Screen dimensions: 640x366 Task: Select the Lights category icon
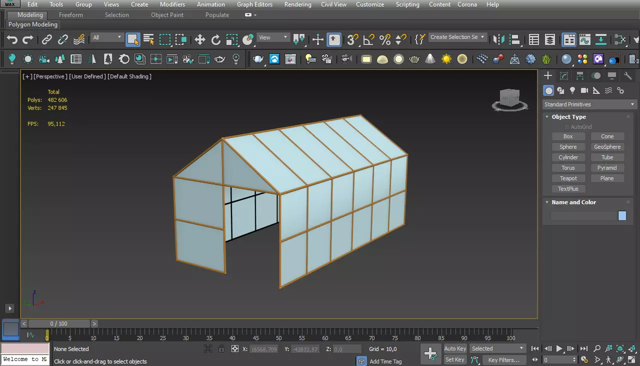[x=573, y=90]
